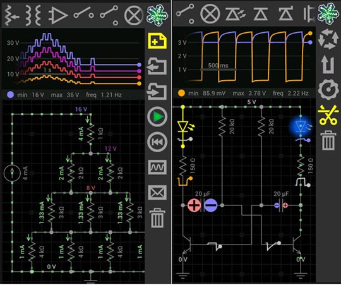
Task: Rotate the selected component with arrows icon
Action: 328,40
